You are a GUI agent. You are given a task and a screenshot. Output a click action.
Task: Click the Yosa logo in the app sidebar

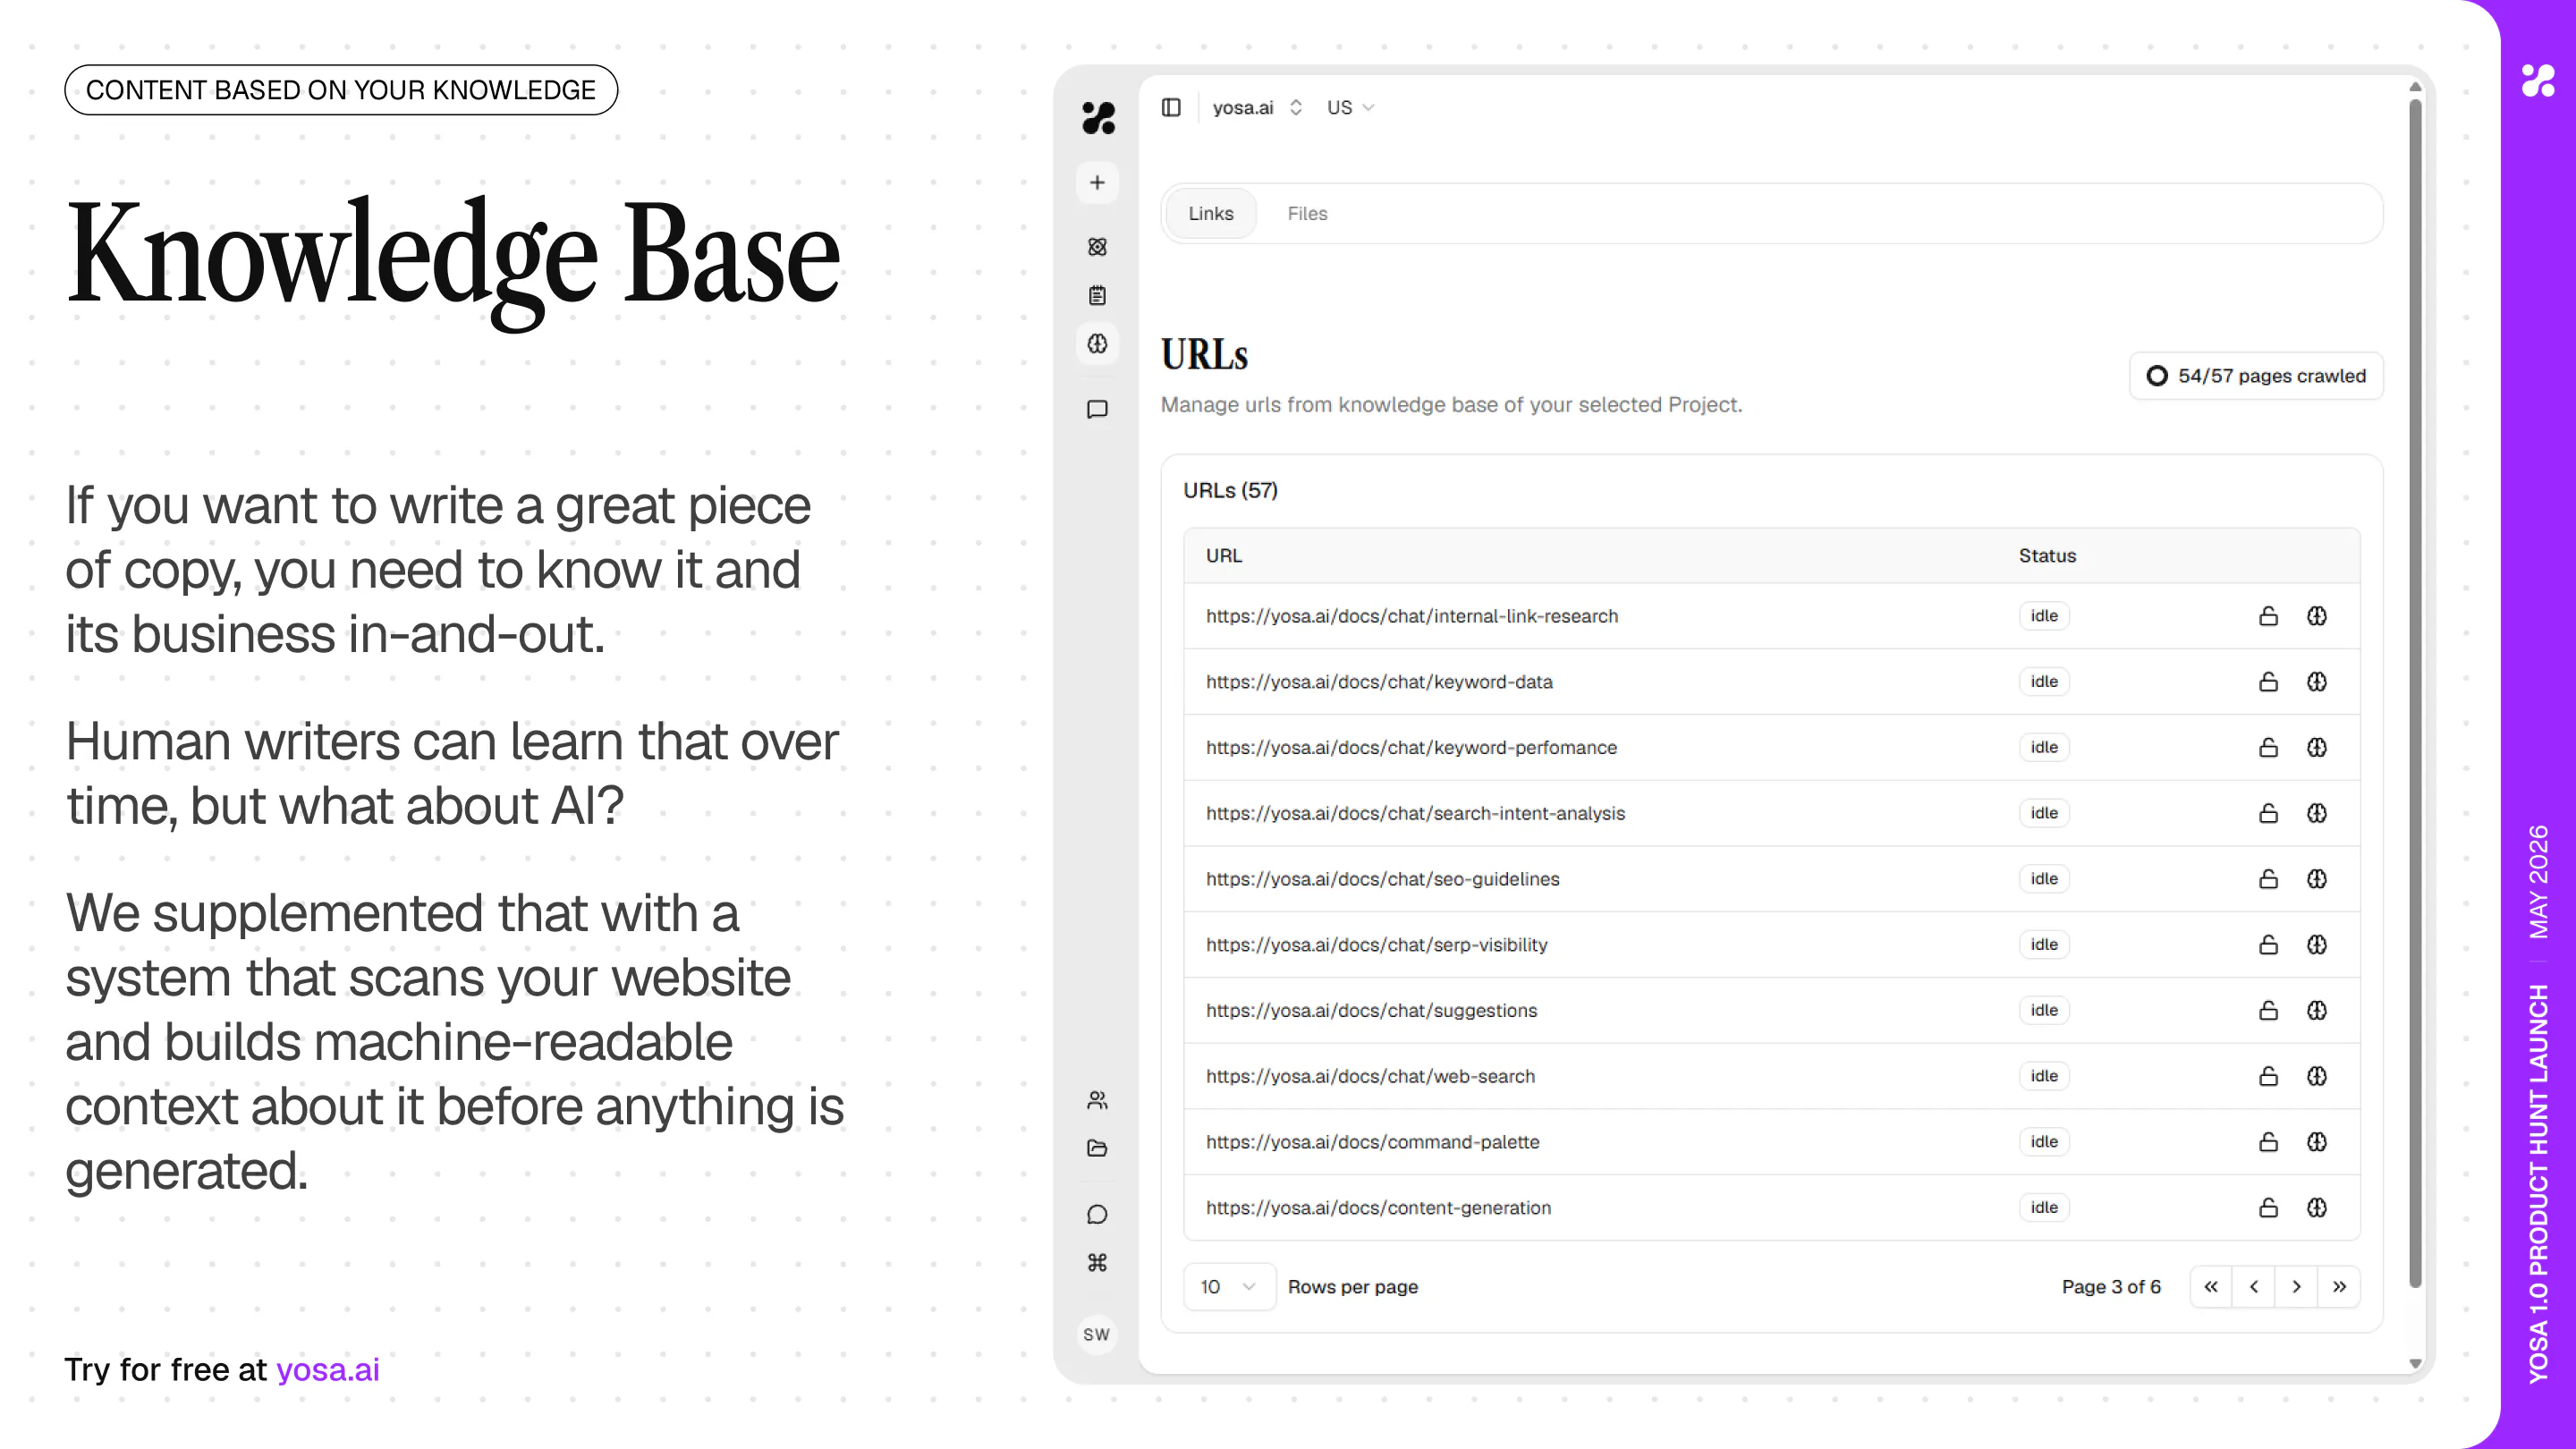tap(1098, 118)
